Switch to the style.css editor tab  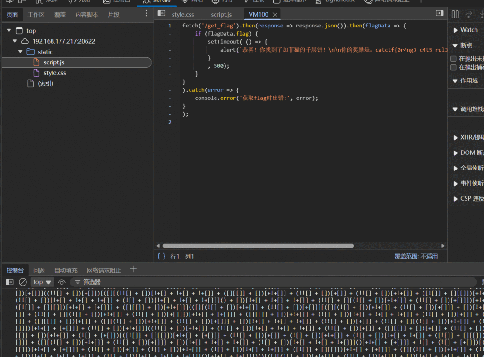pos(183,15)
